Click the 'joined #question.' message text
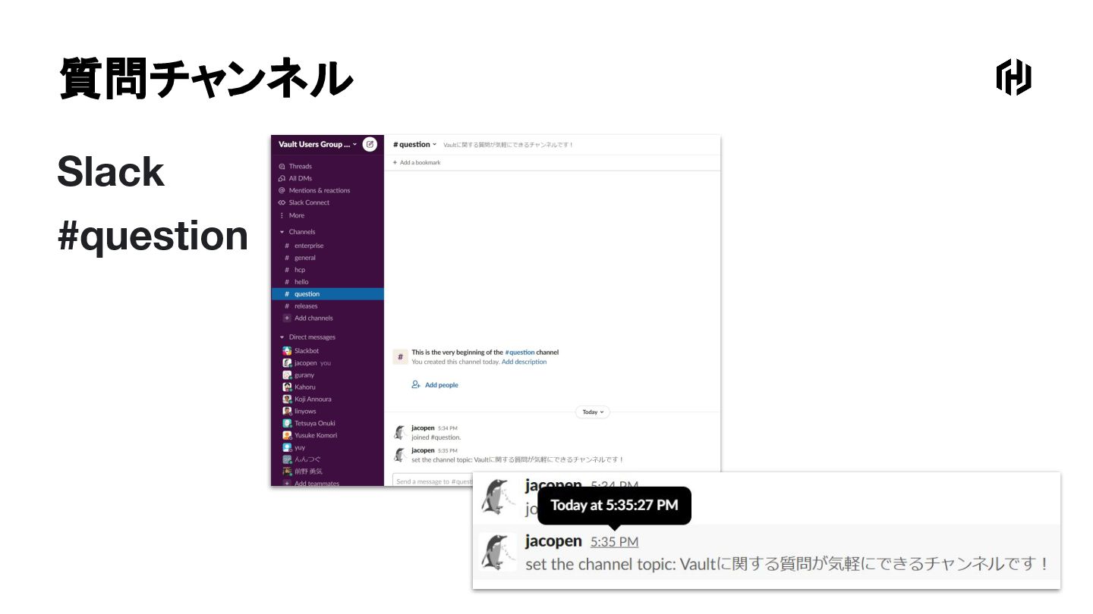This screenshot has height=614, width=1093. point(436,437)
